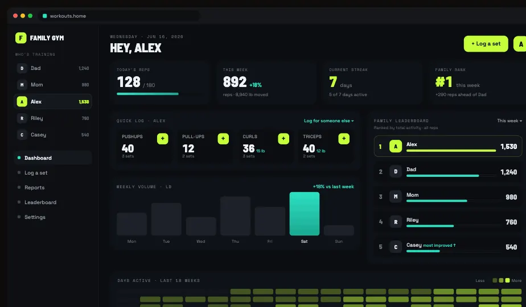526x307 pixels.
Task: Open the Settings nav item
Action: click(x=53, y=217)
